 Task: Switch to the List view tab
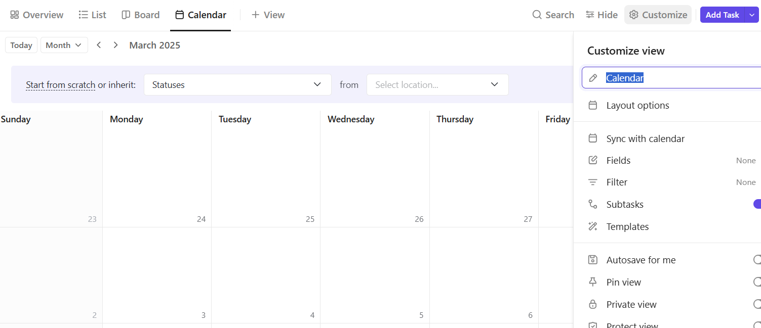pyautogui.click(x=92, y=15)
